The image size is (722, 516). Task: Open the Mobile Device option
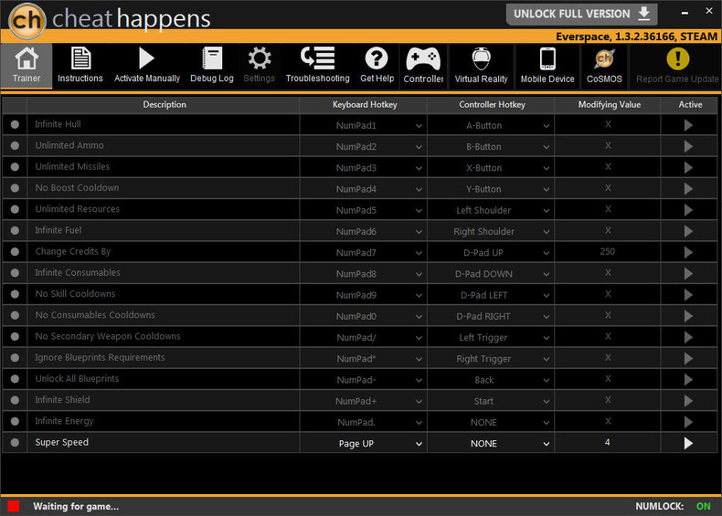[547, 66]
